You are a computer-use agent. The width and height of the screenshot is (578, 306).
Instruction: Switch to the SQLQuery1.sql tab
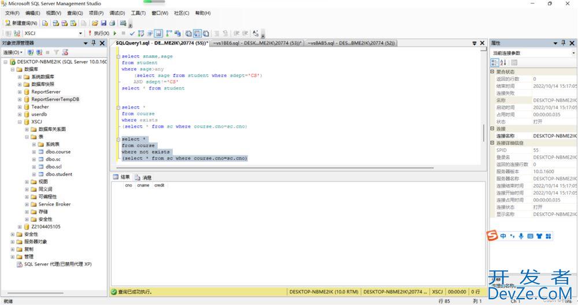click(161, 43)
